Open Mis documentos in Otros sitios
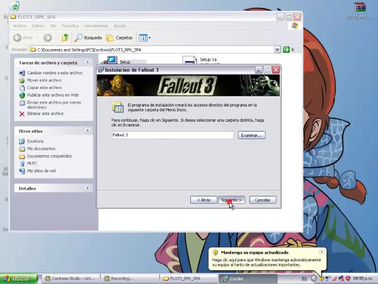378x284 pixels. 41,149
